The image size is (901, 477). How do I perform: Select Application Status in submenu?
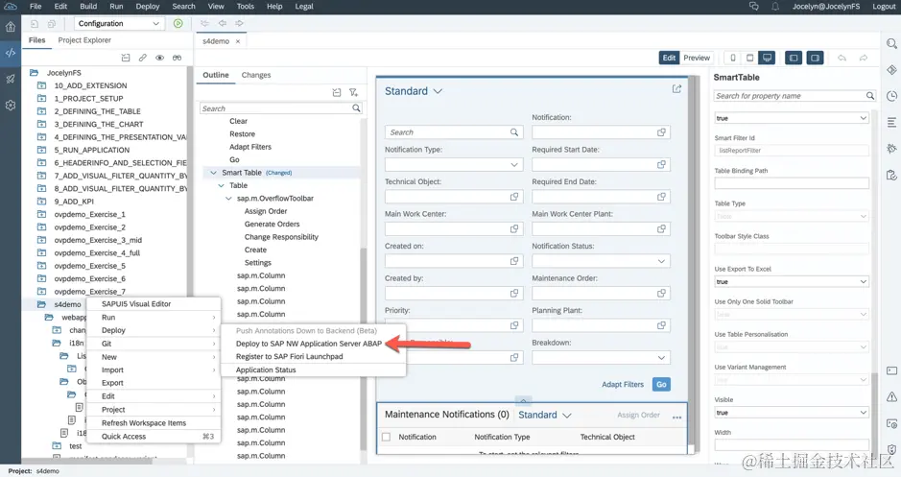click(266, 370)
